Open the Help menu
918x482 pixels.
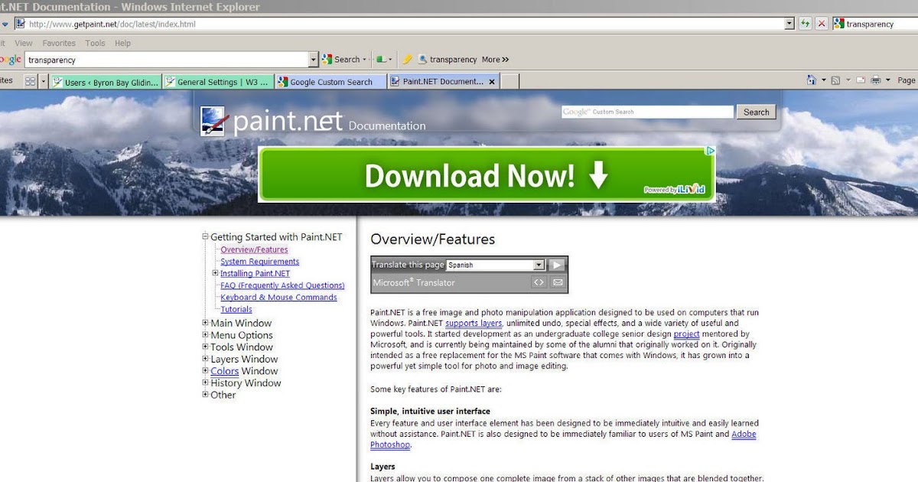[122, 44]
